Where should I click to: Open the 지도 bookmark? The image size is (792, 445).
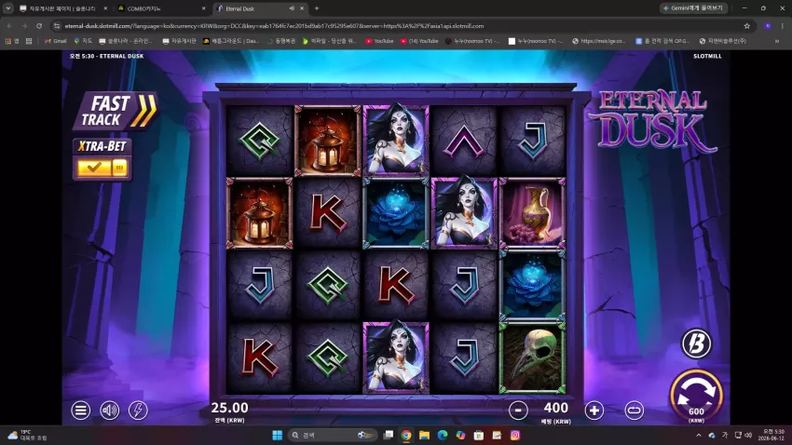click(x=83, y=41)
